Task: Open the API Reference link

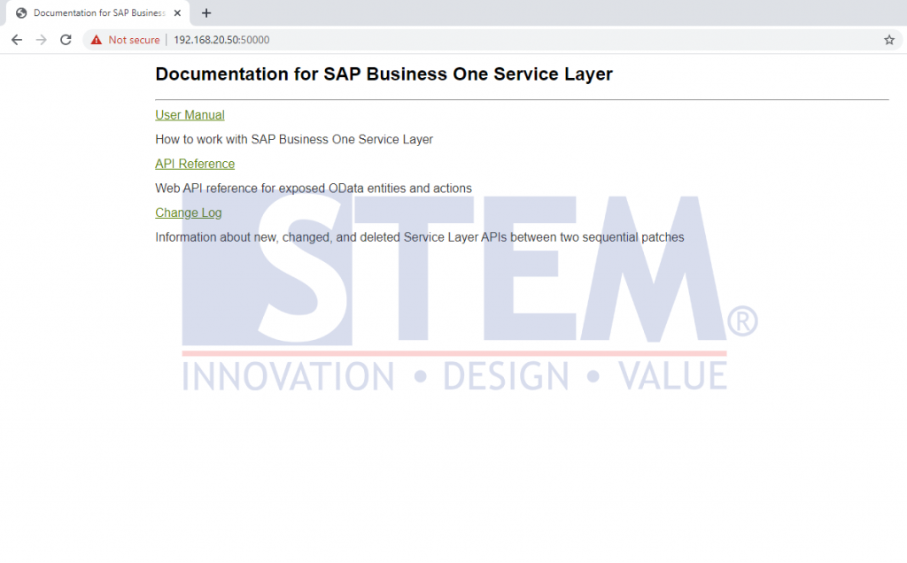Action: (194, 164)
